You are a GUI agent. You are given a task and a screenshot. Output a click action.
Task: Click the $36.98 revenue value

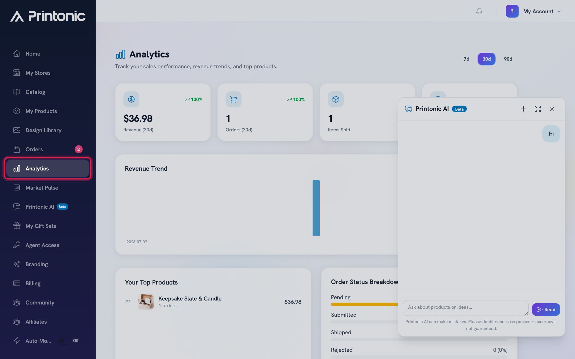tap(138, 118)
